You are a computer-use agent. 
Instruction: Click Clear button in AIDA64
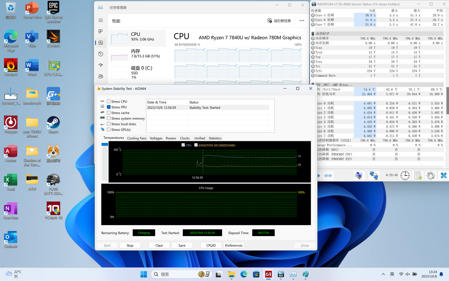click(159, 245)
